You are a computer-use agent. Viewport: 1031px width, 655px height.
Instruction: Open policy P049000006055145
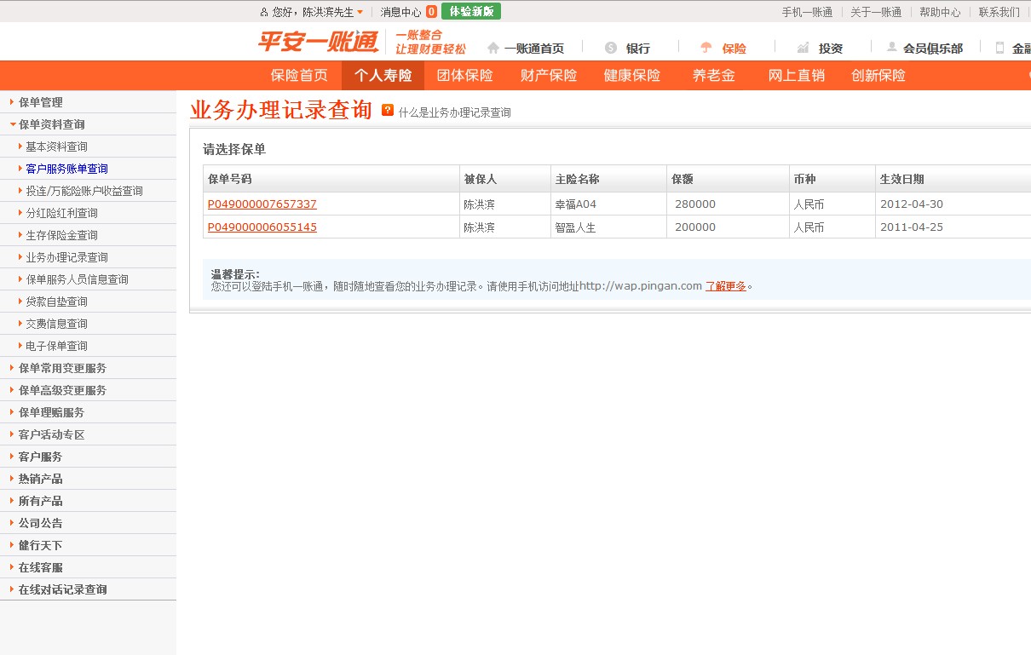pyautogui.click(x=262, y=227)
